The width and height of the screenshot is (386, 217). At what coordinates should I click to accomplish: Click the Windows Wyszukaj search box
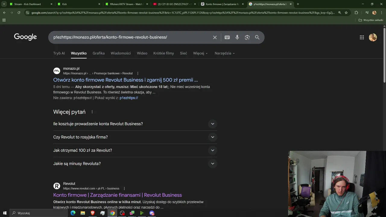pyautogui.click(x=39, y=213)
